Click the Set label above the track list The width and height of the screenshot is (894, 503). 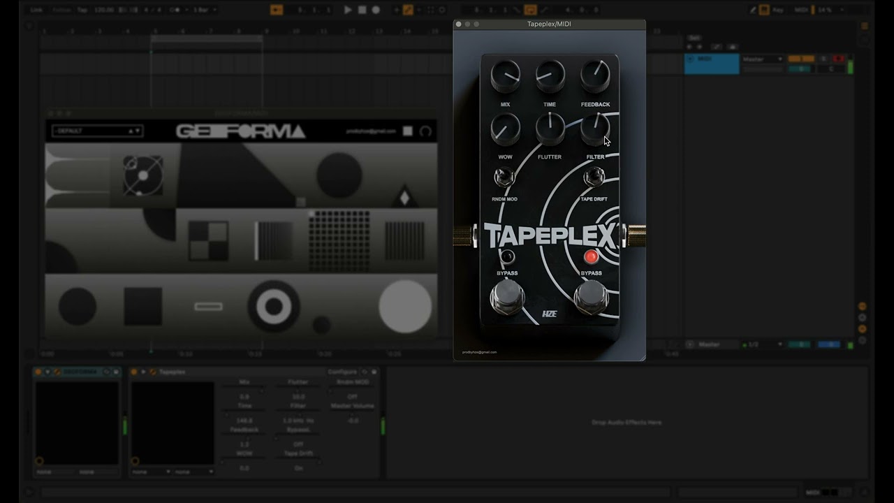694,38
